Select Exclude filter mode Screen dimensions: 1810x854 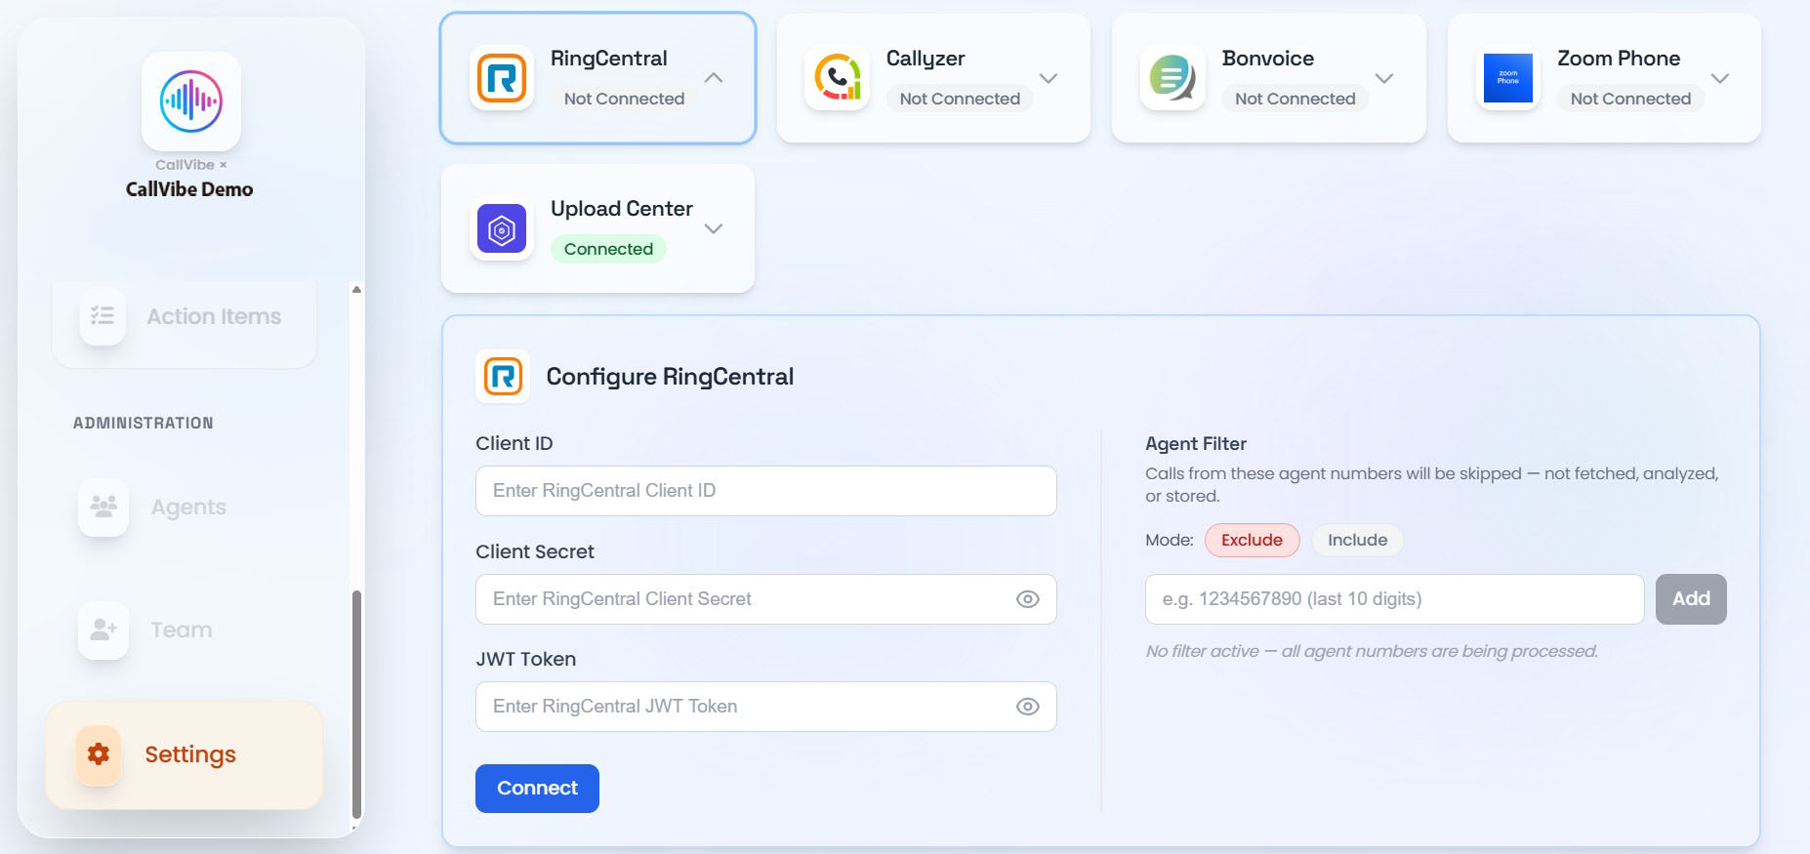tap(1252, 540)
